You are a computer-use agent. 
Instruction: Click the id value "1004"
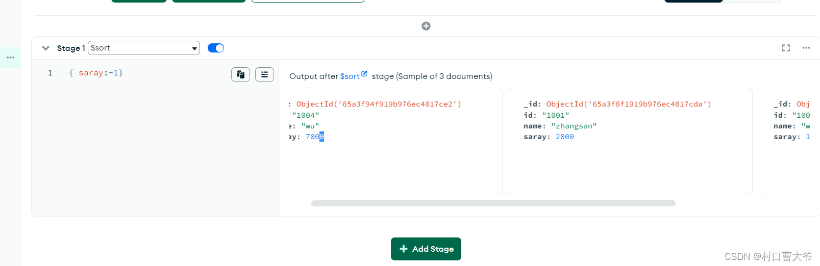[306, 115]
